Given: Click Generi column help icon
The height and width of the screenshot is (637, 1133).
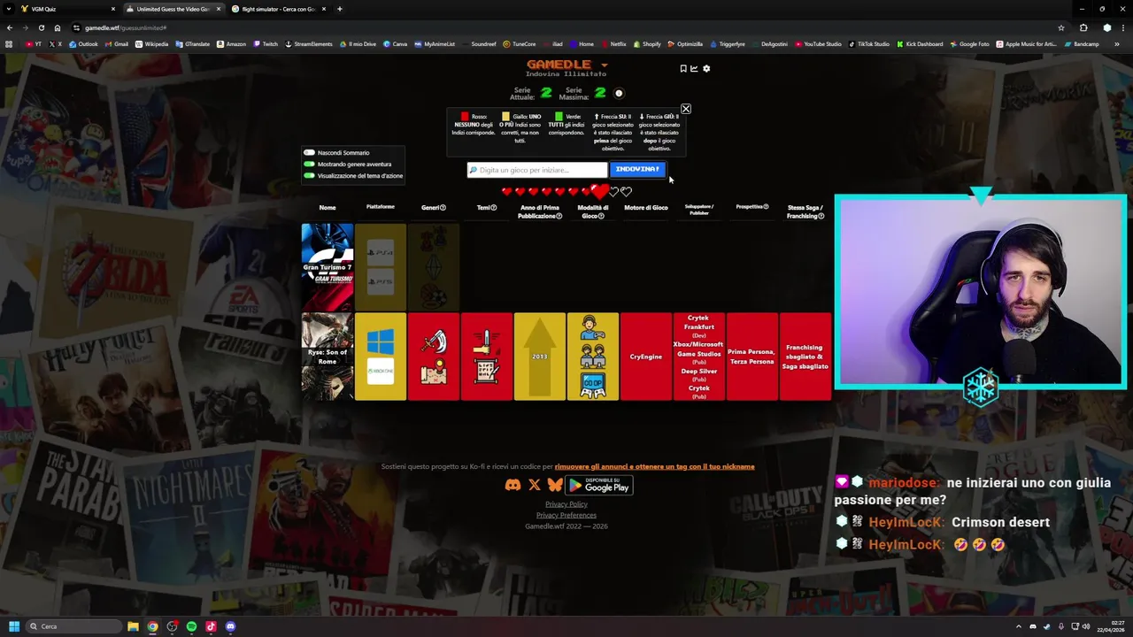Looking at the screenshot, I should tap(443, 207).
